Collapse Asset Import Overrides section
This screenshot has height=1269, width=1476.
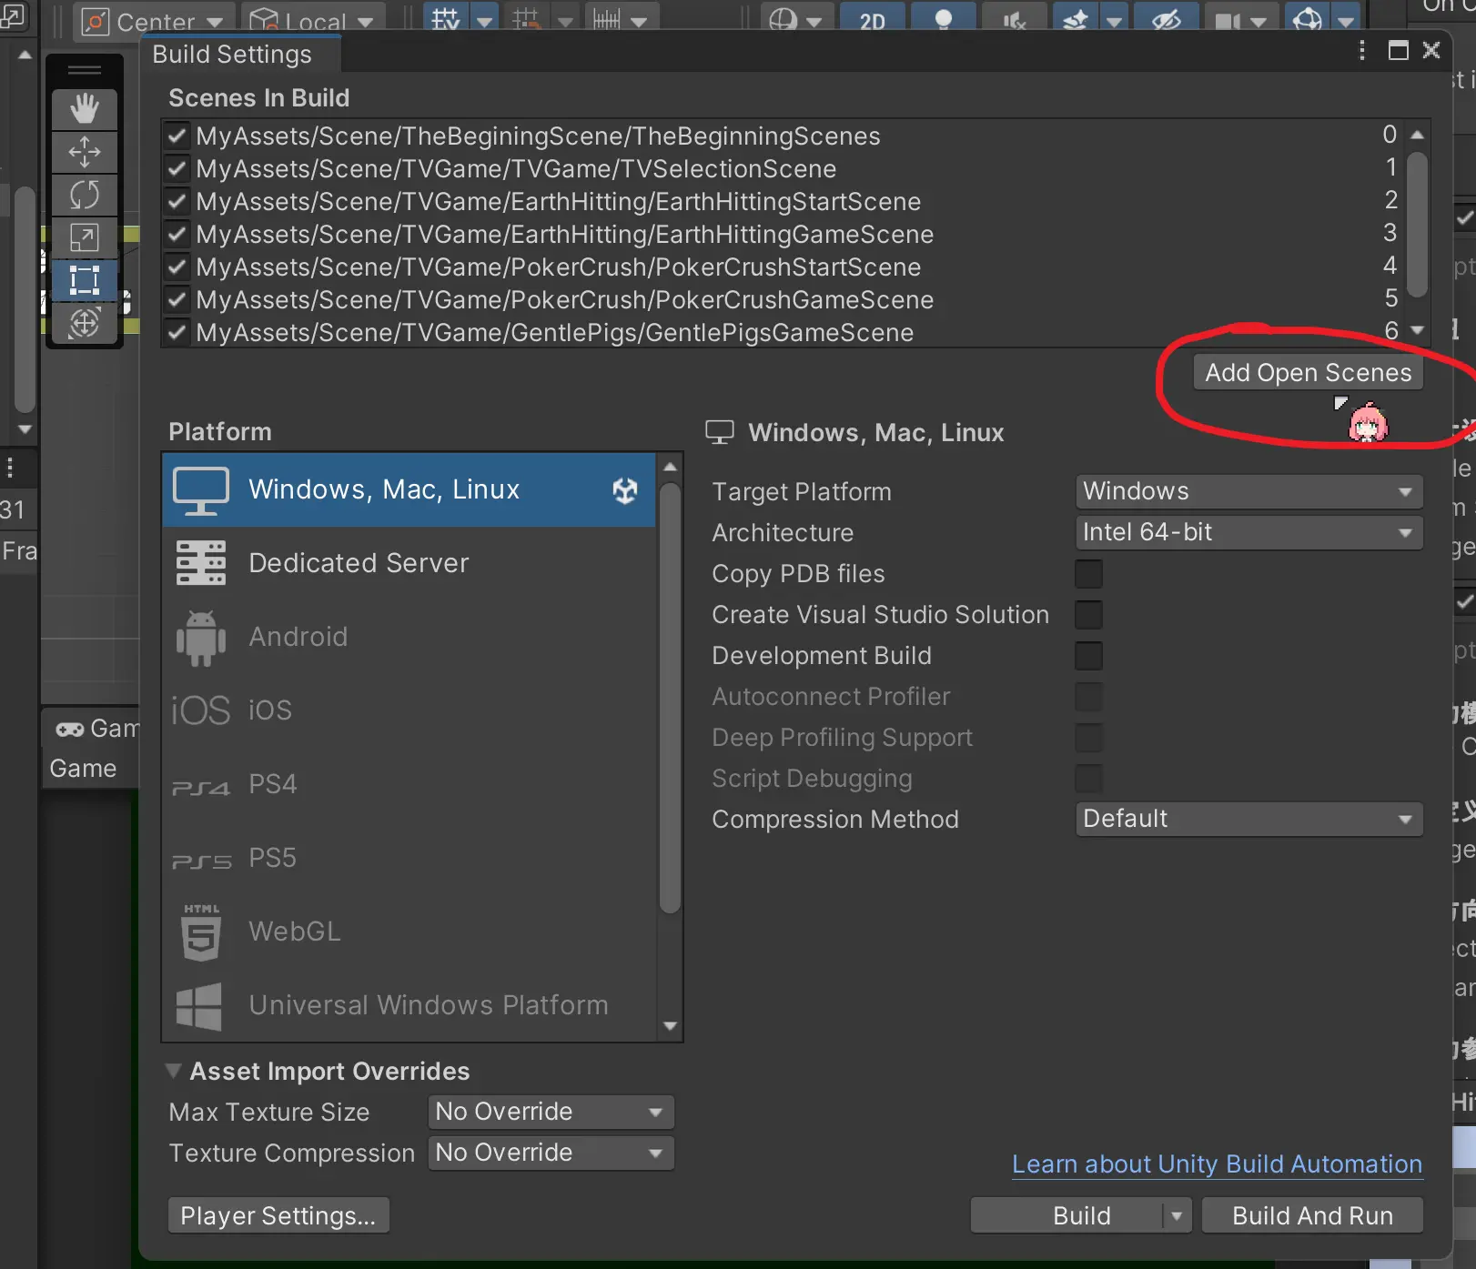click(x=173, y=1071)
